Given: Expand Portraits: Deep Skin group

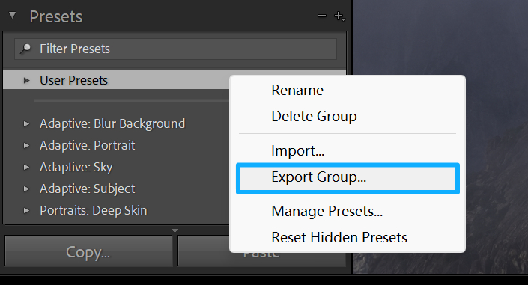Looking at the screenshot, I should (27, 211).
